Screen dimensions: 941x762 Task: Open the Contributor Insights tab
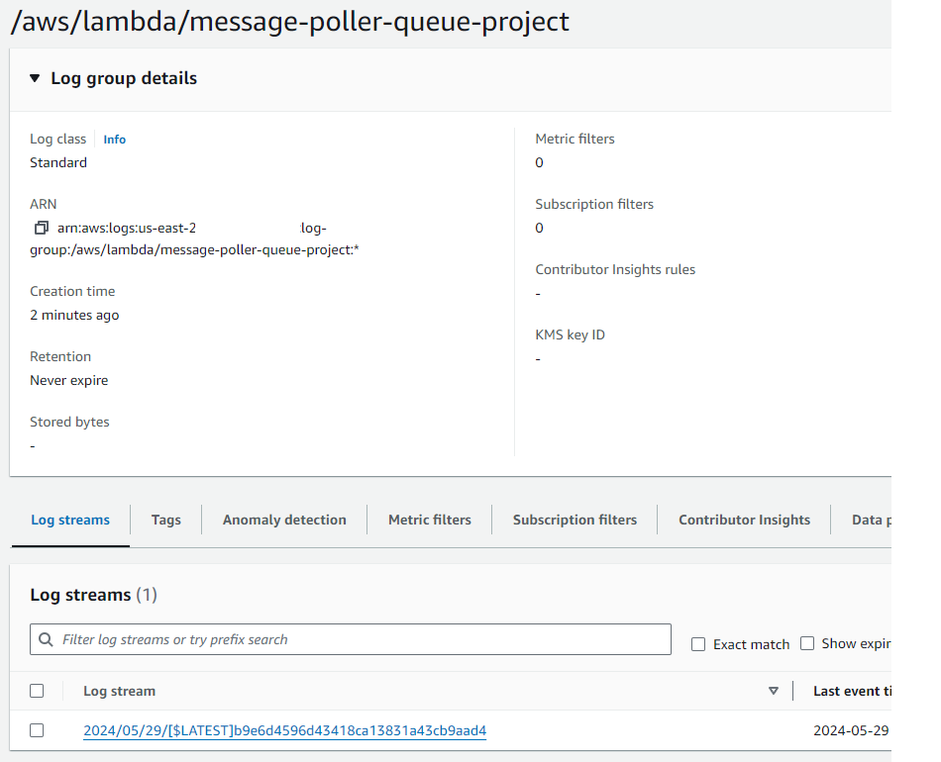coord(744,520)
